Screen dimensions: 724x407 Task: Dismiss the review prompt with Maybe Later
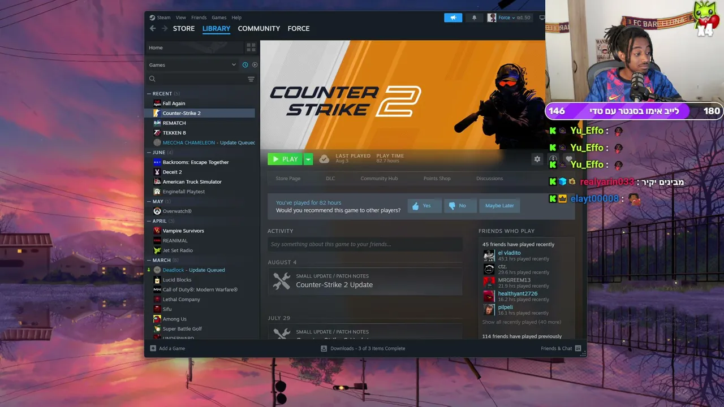[499, 206]
